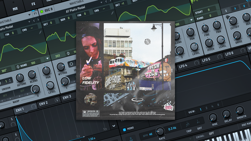The width and height of the screenshot is (251, 141).
Task: Select VIEW option 1
Action: tap(200, 110)
